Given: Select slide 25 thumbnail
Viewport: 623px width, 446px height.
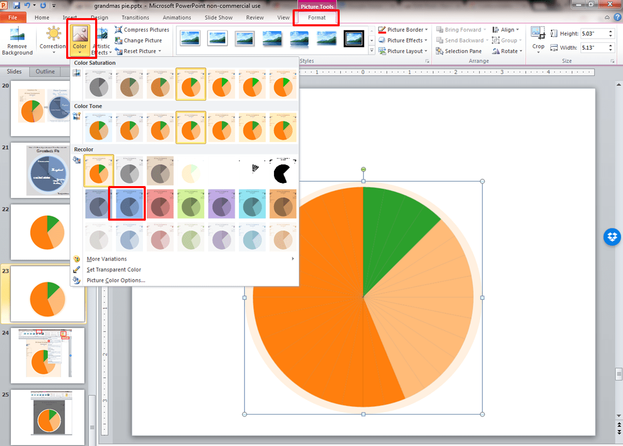Looking at the screenshot, I should (48, 416).
